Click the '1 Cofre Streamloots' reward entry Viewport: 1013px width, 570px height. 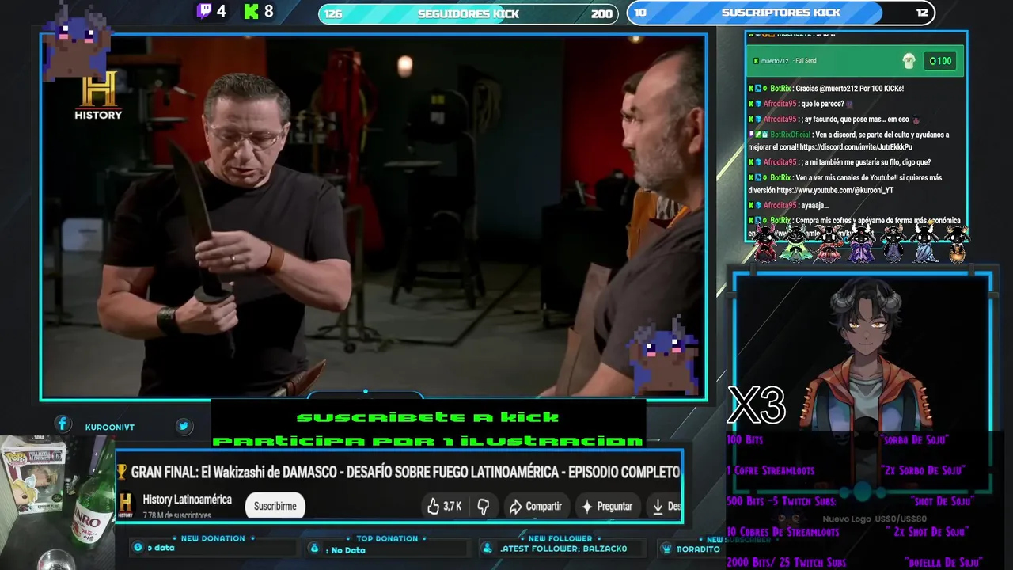(x=770, y=470)
